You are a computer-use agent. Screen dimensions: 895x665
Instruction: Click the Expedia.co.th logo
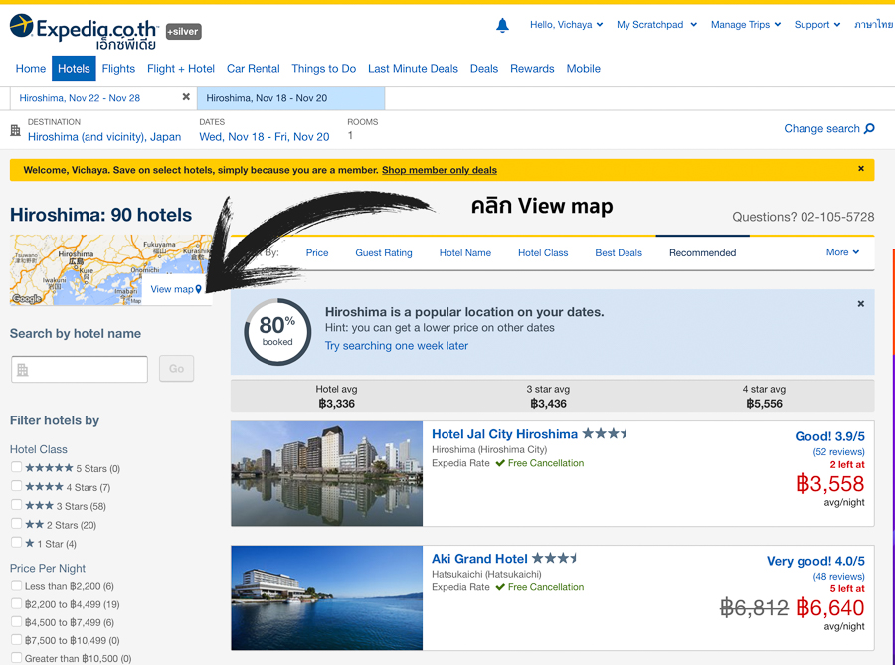pyautogui.click(x=84, y=32)
